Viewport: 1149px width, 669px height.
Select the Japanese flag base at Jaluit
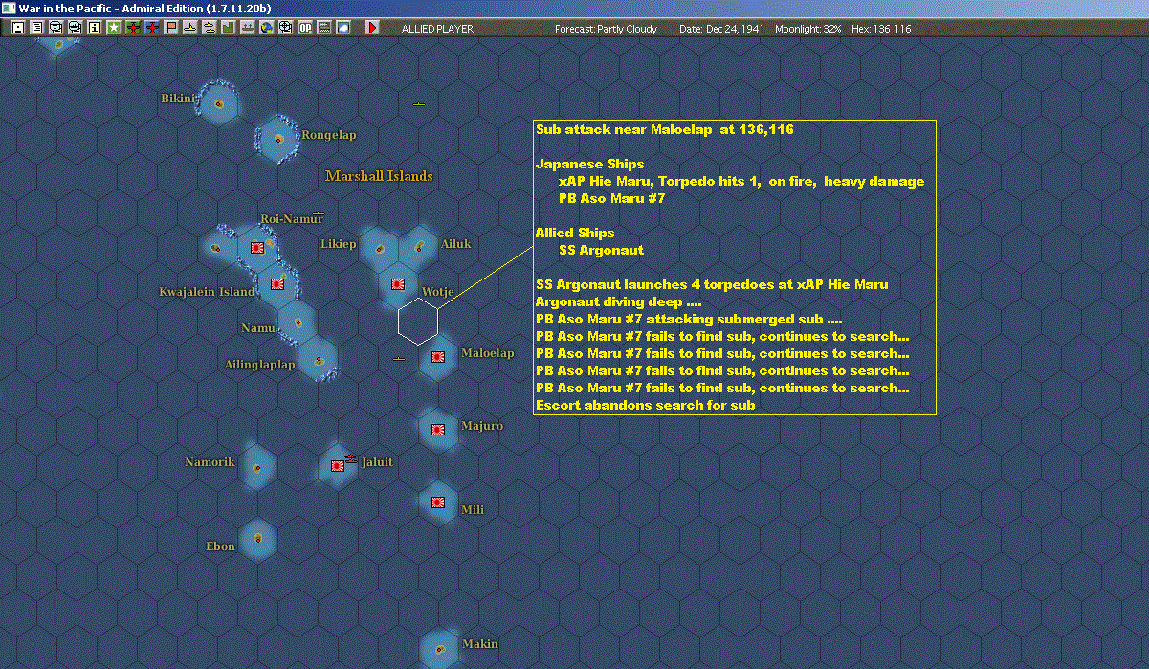[x=338, y=466]
